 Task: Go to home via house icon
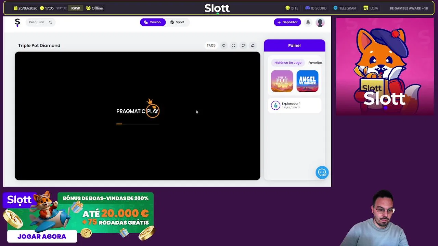253,45
